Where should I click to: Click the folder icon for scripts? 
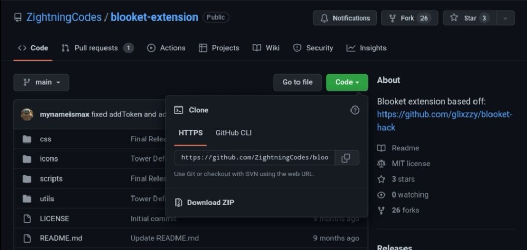tap(27, 179)
